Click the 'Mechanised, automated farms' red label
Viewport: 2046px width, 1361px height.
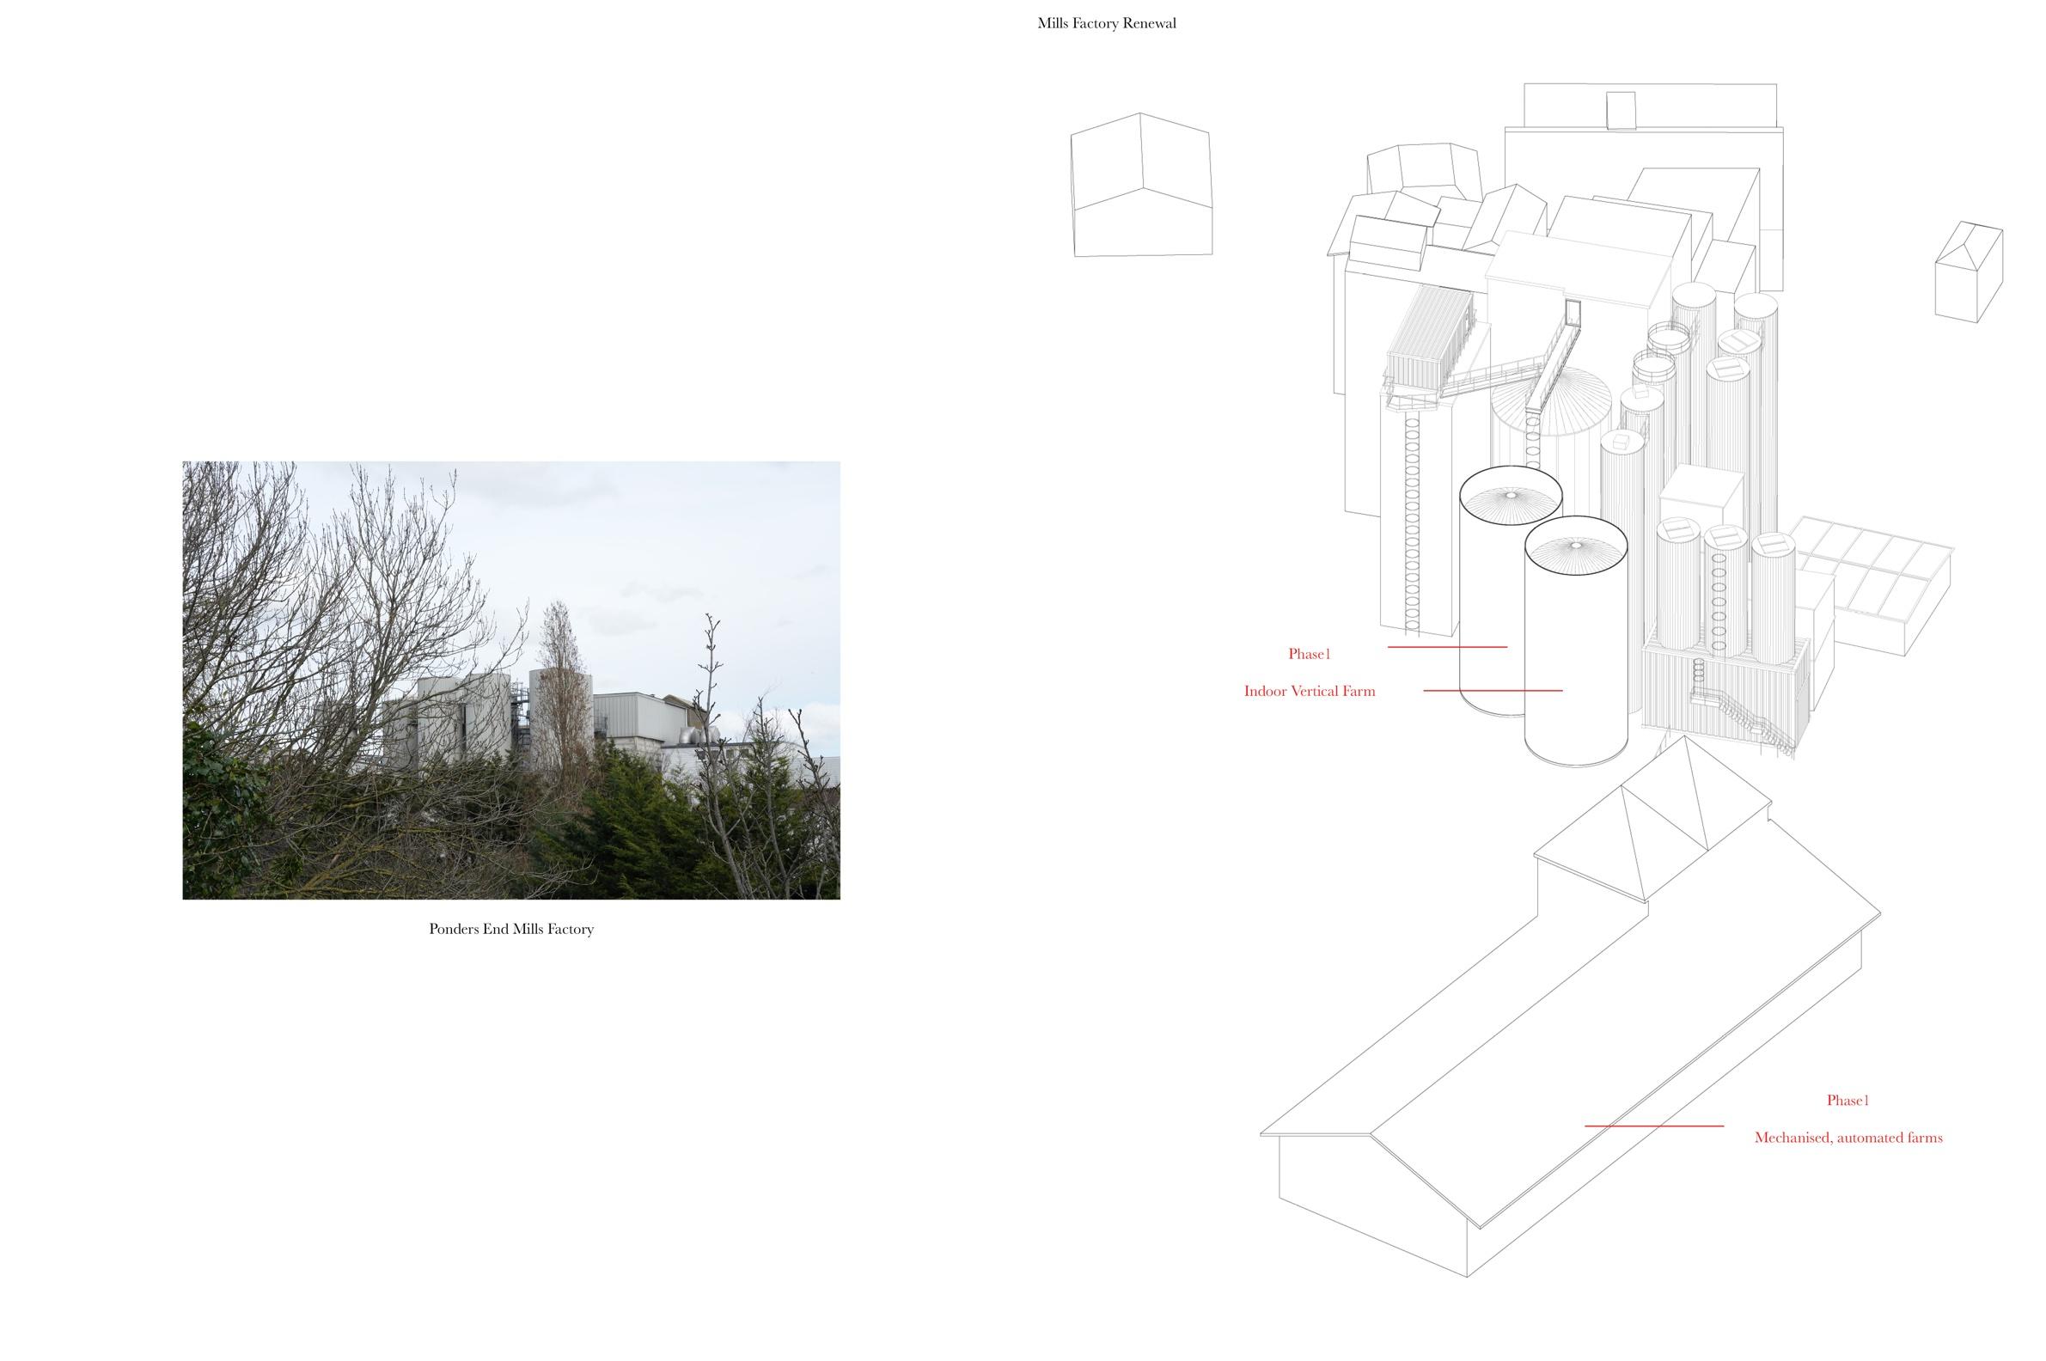tap(1848, 1137)
